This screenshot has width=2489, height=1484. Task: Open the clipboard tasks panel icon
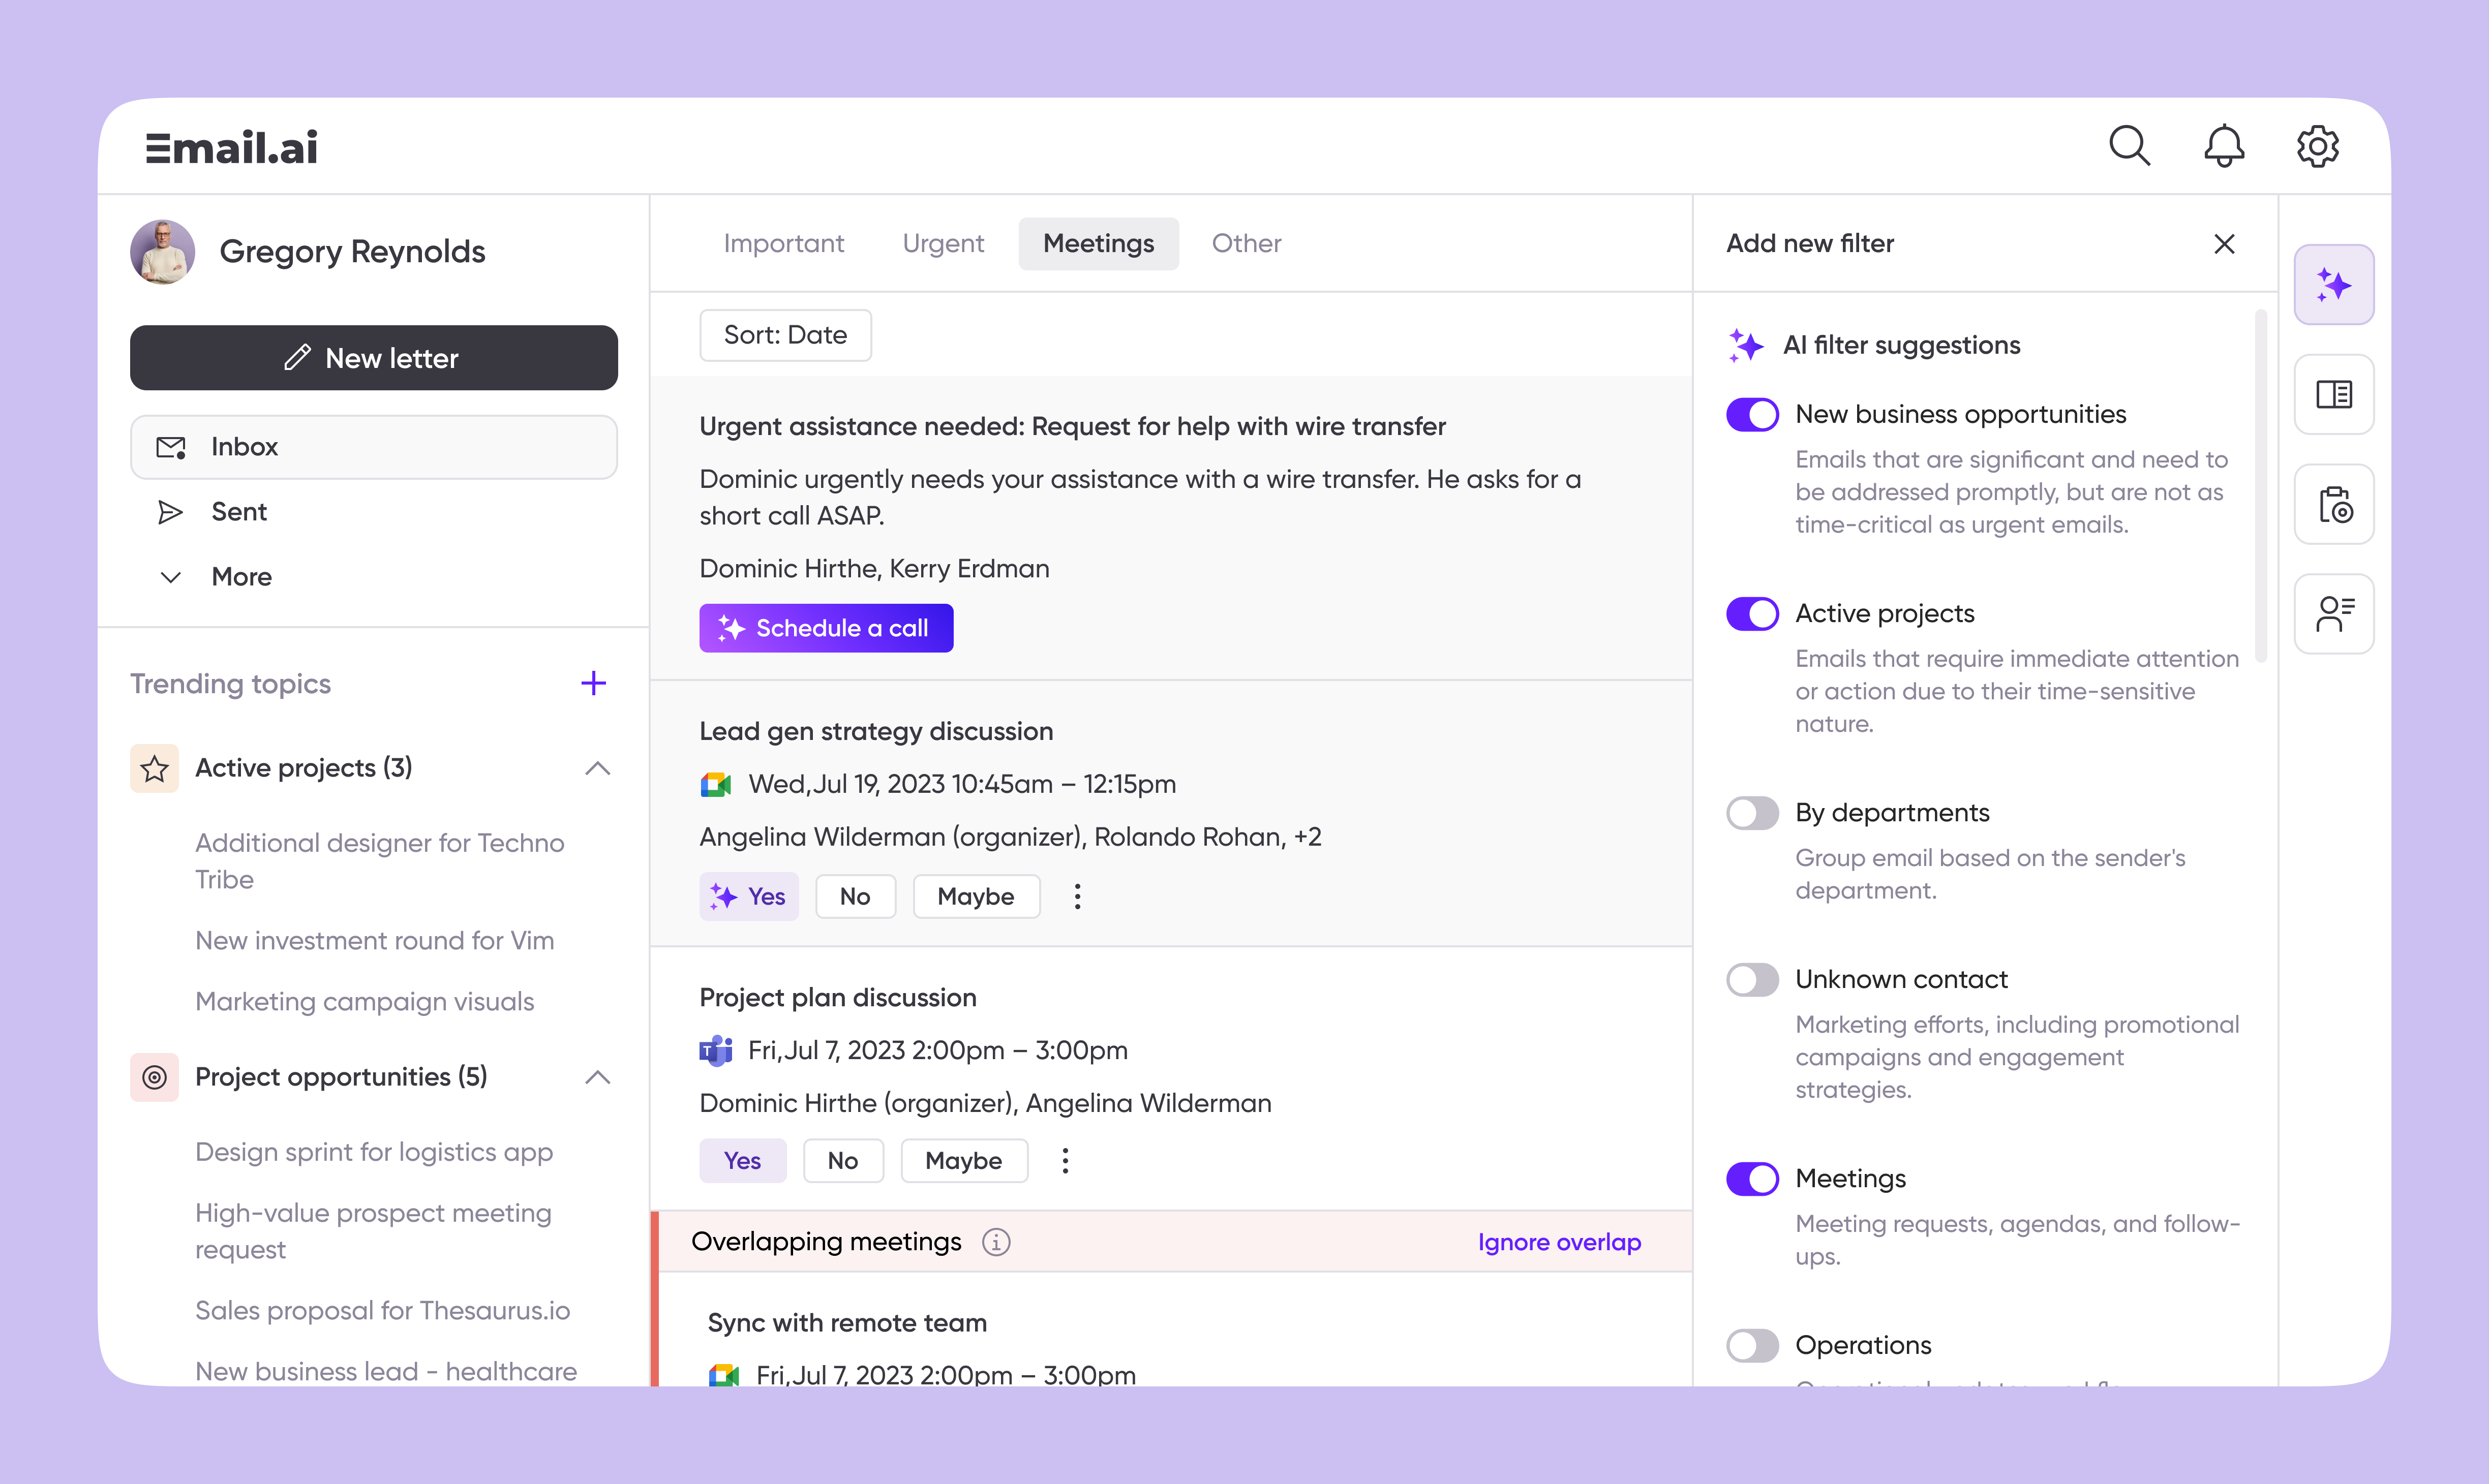2334,505
